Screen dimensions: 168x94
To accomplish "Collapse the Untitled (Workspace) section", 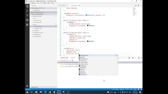I will 43,14.
